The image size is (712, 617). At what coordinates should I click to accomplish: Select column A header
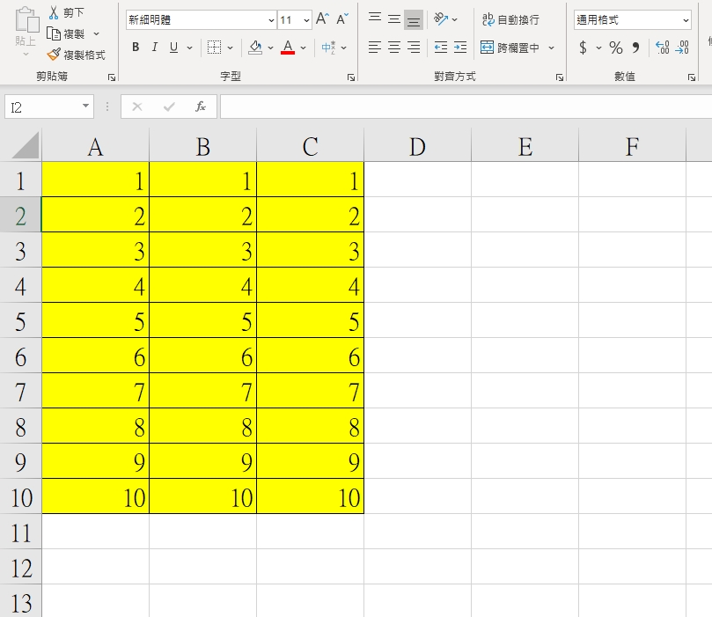click(95, 146)
